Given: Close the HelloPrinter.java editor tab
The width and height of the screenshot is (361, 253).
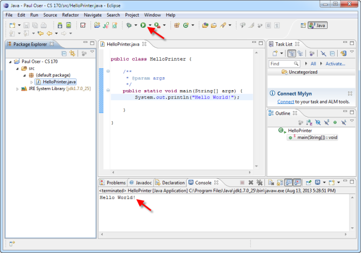Looking at the screenshot, I should (144, 44).
